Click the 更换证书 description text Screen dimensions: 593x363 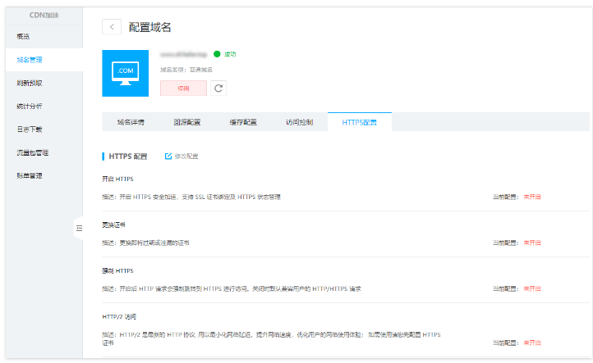[x=145, y=243]
